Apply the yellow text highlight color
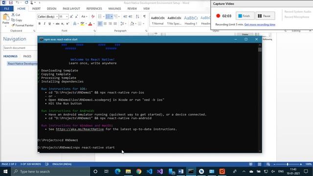 click(x=82, y=24)
